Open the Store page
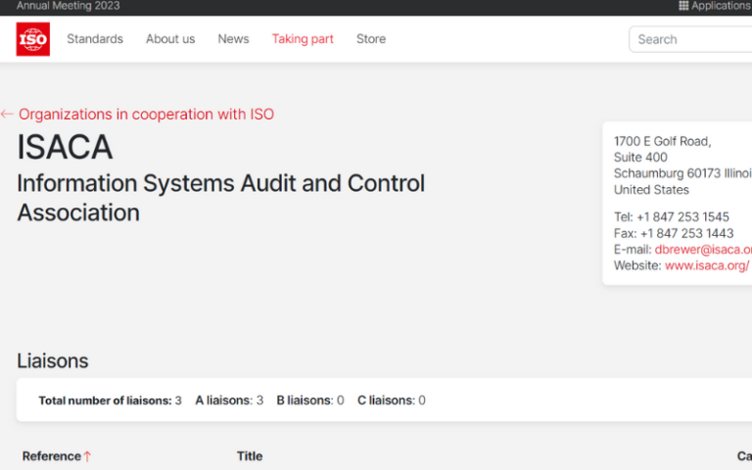The height and width of the screenshot is (470, 752). 371,39
